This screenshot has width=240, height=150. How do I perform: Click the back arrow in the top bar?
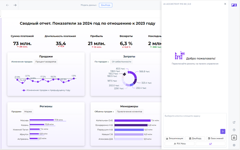7,5
